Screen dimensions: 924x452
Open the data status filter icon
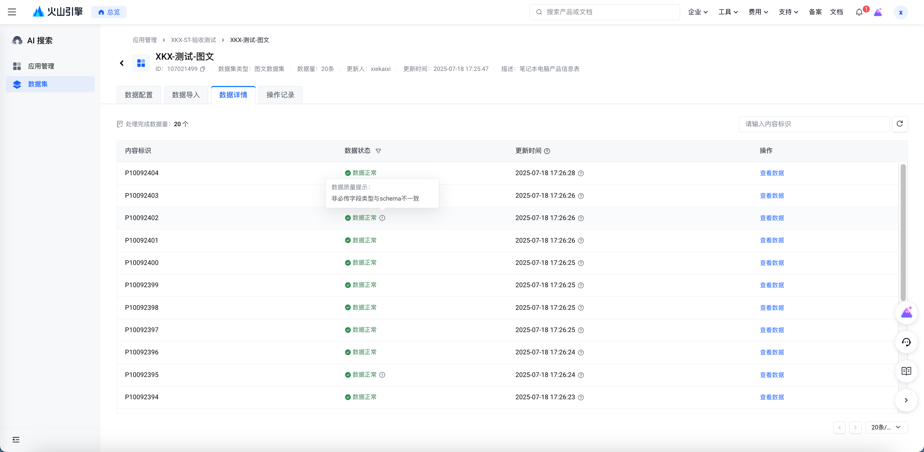(x=378, y=151)
